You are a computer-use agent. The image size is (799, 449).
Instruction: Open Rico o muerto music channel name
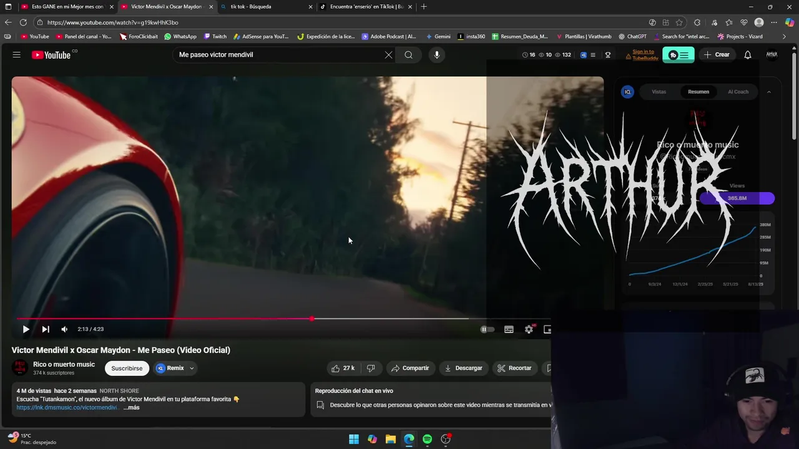64,364
